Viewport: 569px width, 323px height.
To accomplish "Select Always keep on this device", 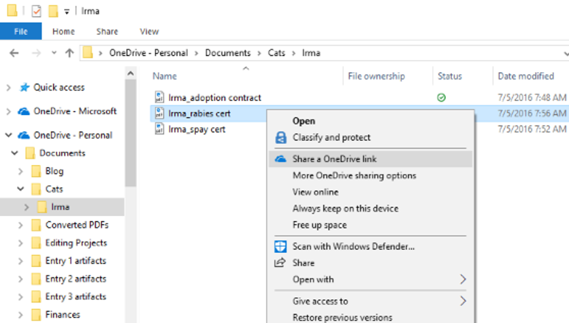I will coord(346,209).
